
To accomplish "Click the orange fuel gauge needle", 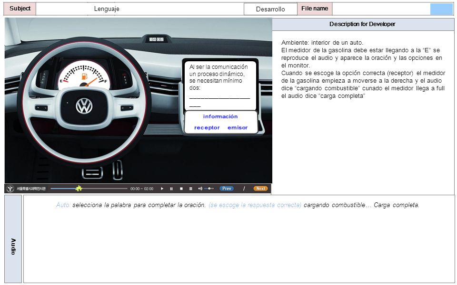I will pos(90,82).
